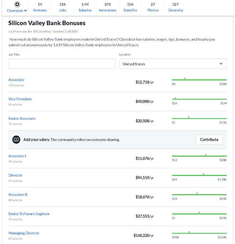Go to the Salaries tab
This screenshot has width=235, height=244.
[85, 7]
